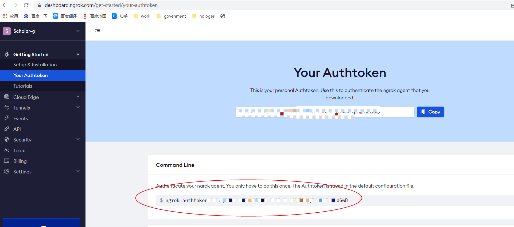The height and width of the screenshot is (227, 514).
Task: Click the Copy button
Action: click(x=430, y=112)
